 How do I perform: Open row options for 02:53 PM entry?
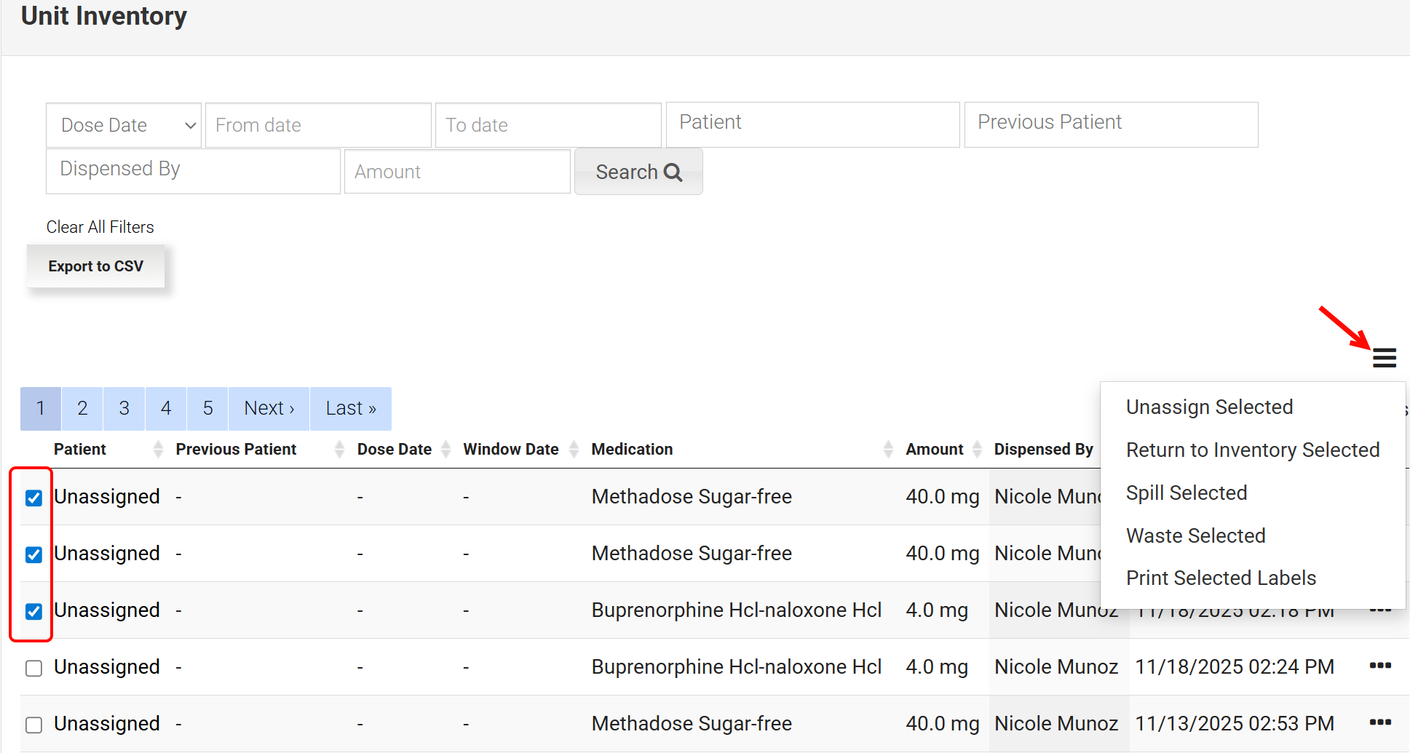click(1380, 722)
